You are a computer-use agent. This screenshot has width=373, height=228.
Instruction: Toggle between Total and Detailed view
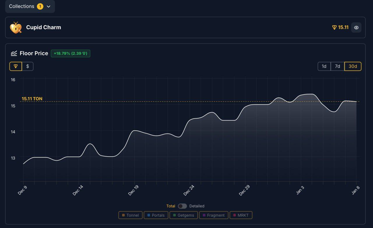182,206
